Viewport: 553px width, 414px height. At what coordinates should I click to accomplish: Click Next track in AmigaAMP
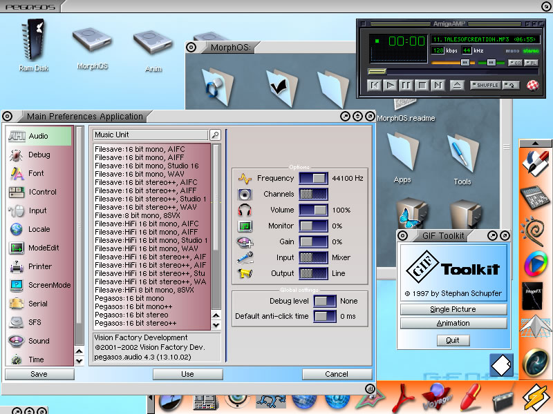(438, 85)
